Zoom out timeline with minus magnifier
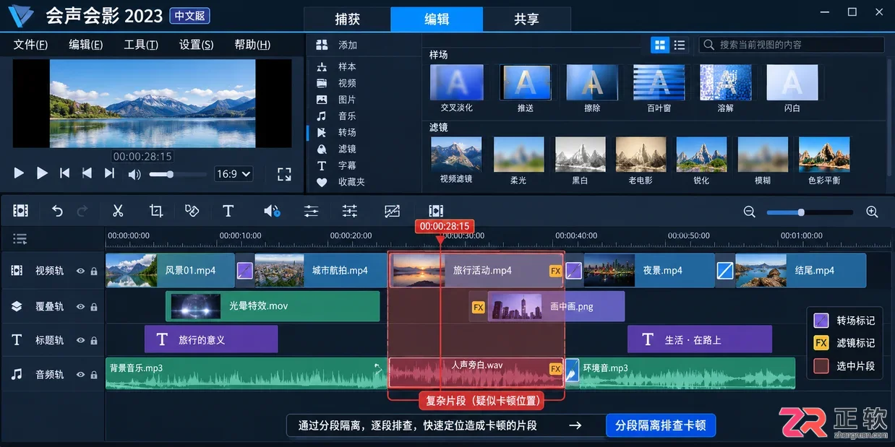Viewport: 895px width, 447px height. click(749, 212)
